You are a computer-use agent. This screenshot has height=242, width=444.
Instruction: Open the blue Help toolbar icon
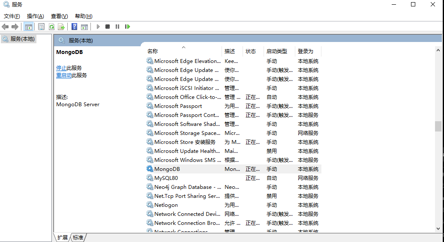pos(75,27)
